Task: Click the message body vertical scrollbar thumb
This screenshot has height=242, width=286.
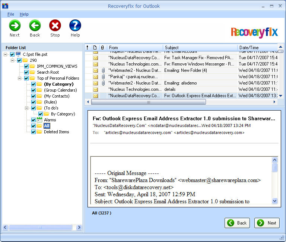Action: click(274, 168)
